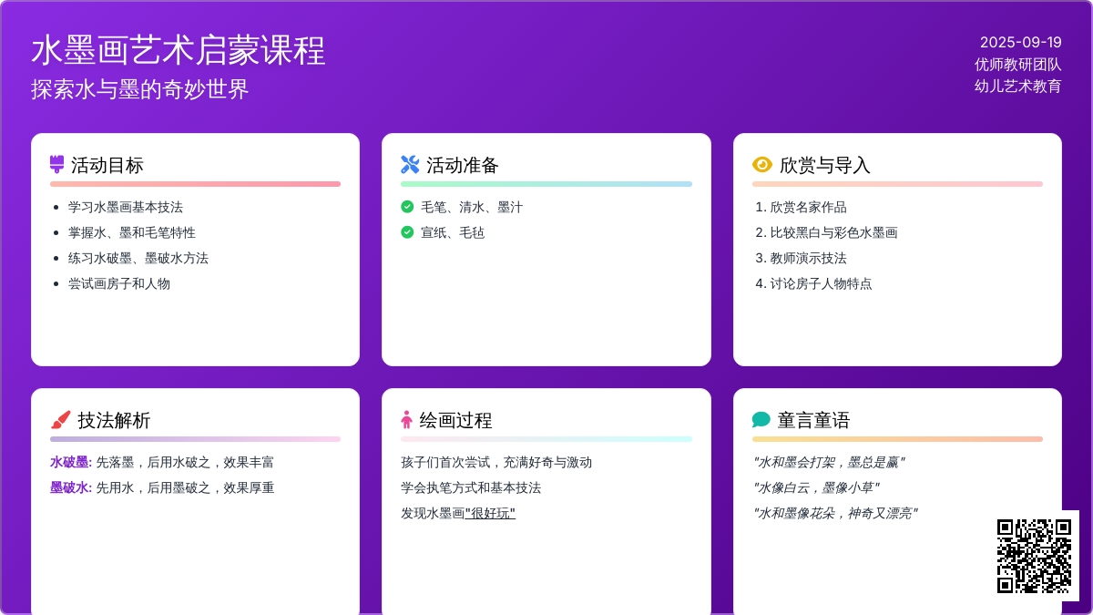This screenshot has width=1093, height=615.
Task: Click the speech bubble icon beside 童言童语
Action: [x=761, y=420]
